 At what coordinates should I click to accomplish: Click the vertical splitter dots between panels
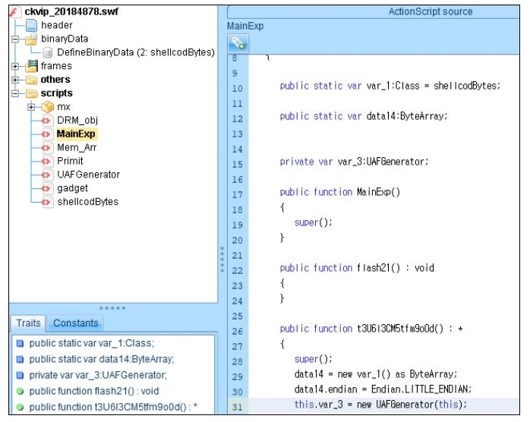tap(222, 259)
